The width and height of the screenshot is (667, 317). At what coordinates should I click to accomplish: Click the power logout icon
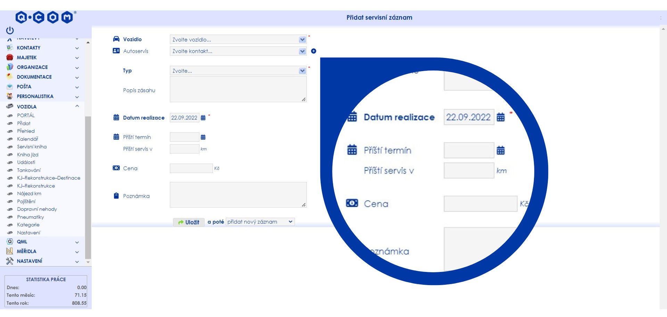click(10, 31)
